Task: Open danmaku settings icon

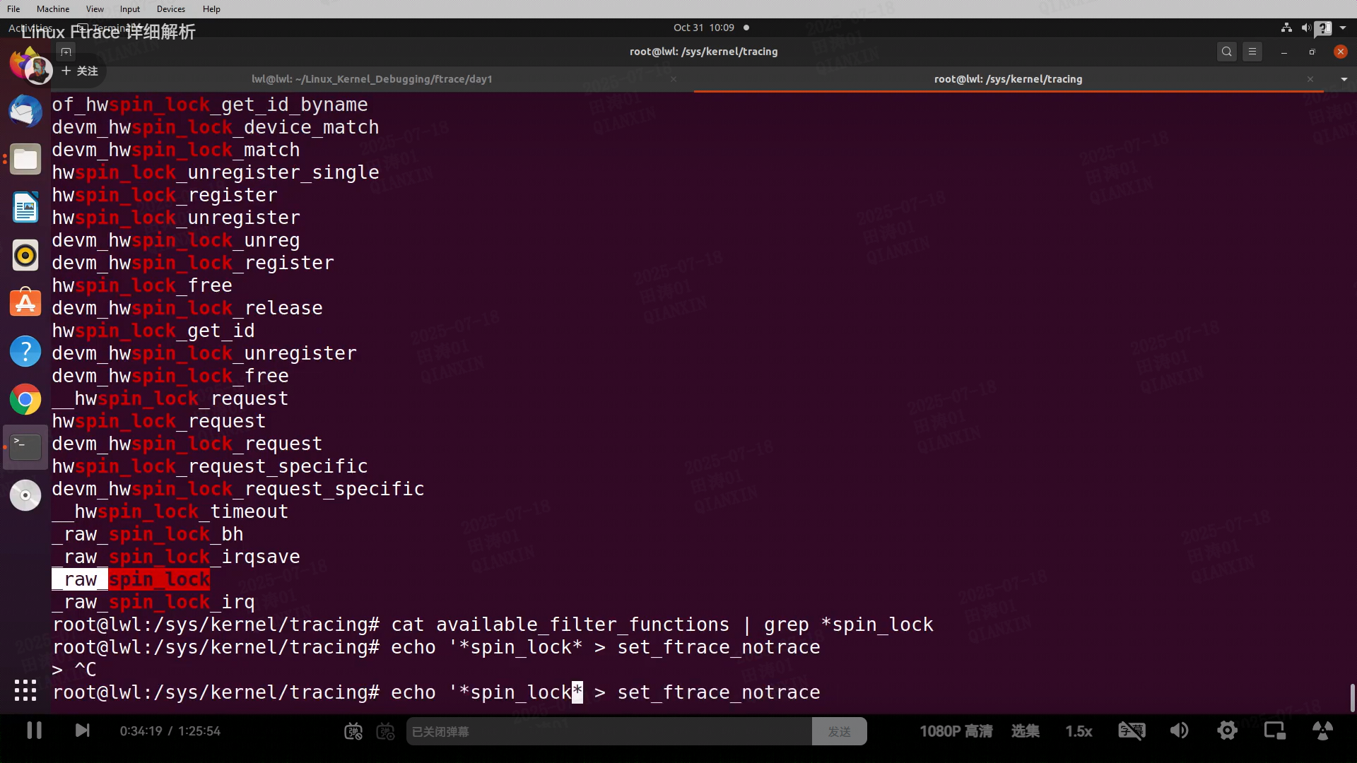Action: click(385, 732)
